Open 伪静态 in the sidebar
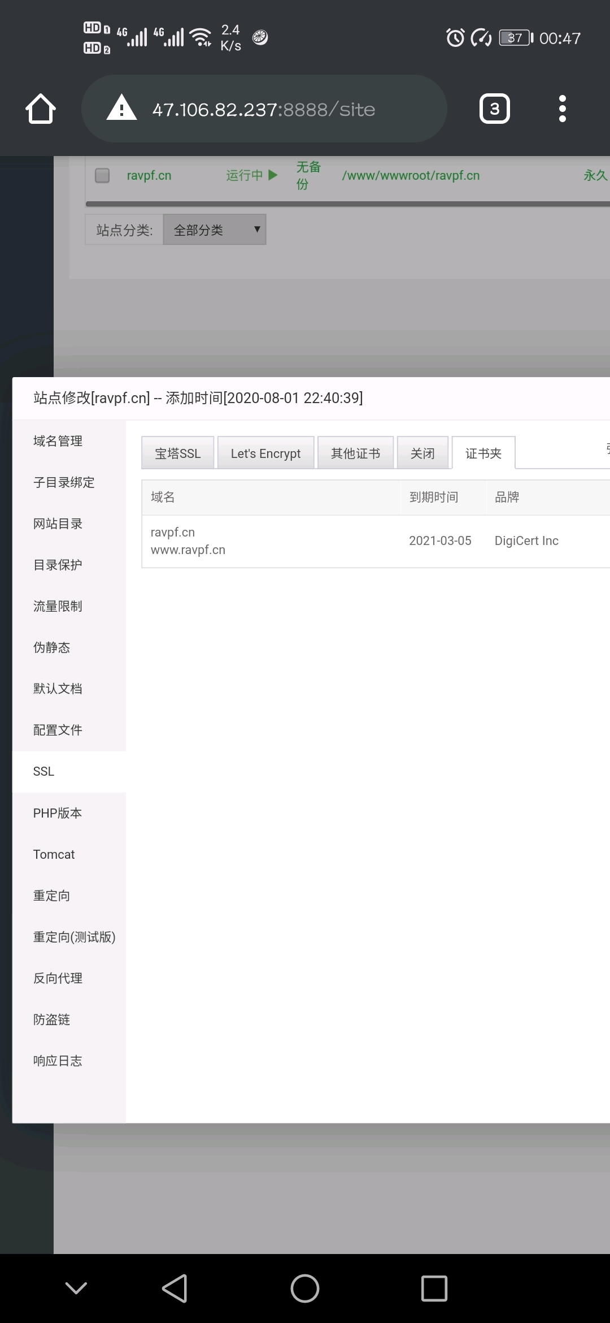The width and height of the screenshot is (610, 1323). (69, 647)
